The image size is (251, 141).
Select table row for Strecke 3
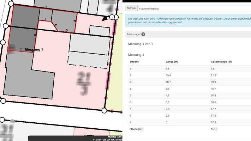[187, 82]
